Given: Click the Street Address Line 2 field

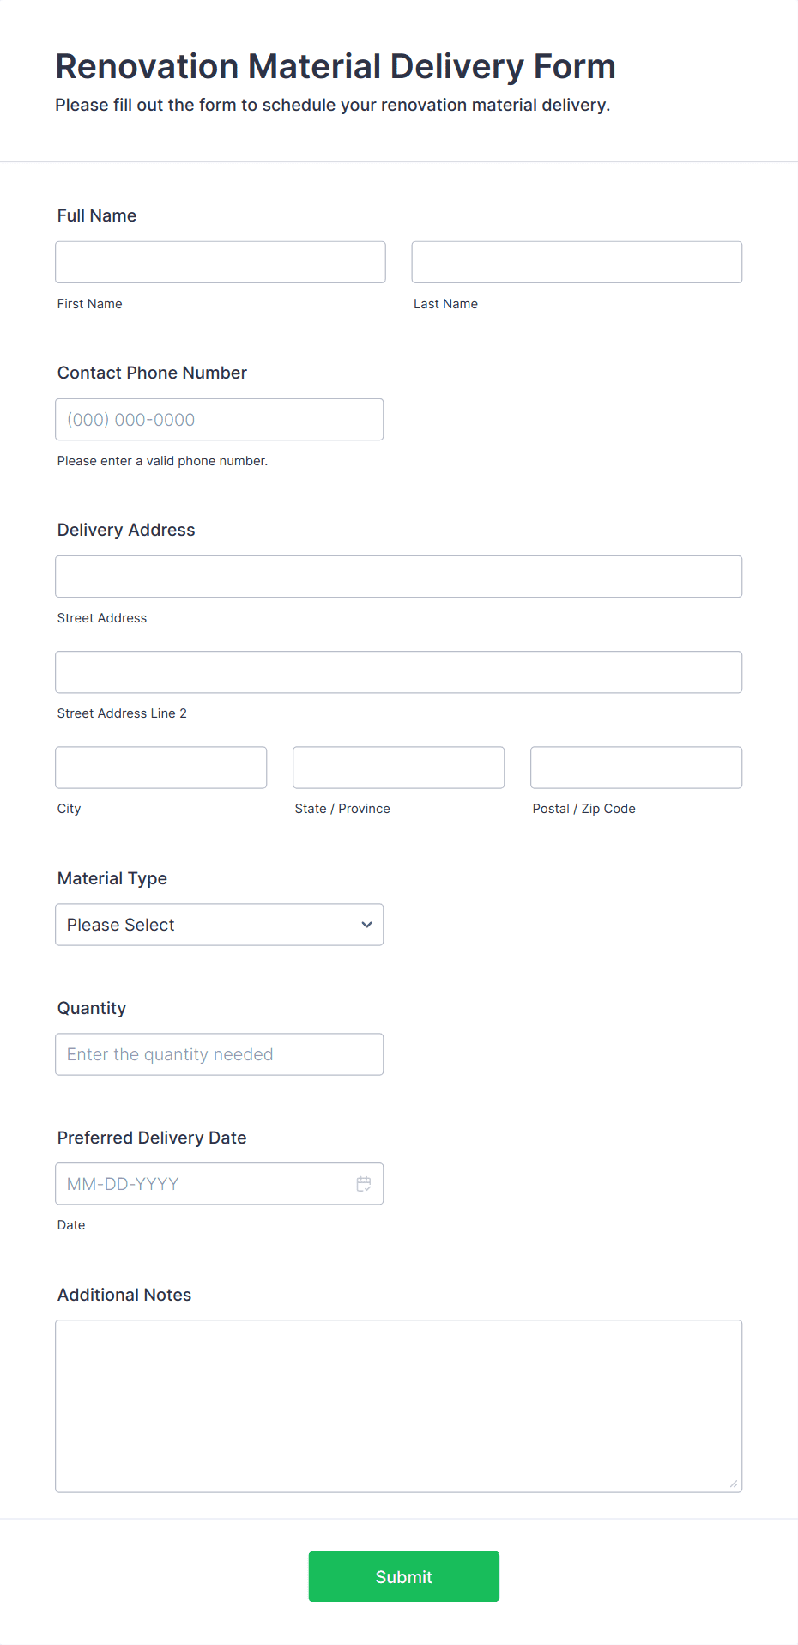Looking at the screenshot, I should pos(399,671).
